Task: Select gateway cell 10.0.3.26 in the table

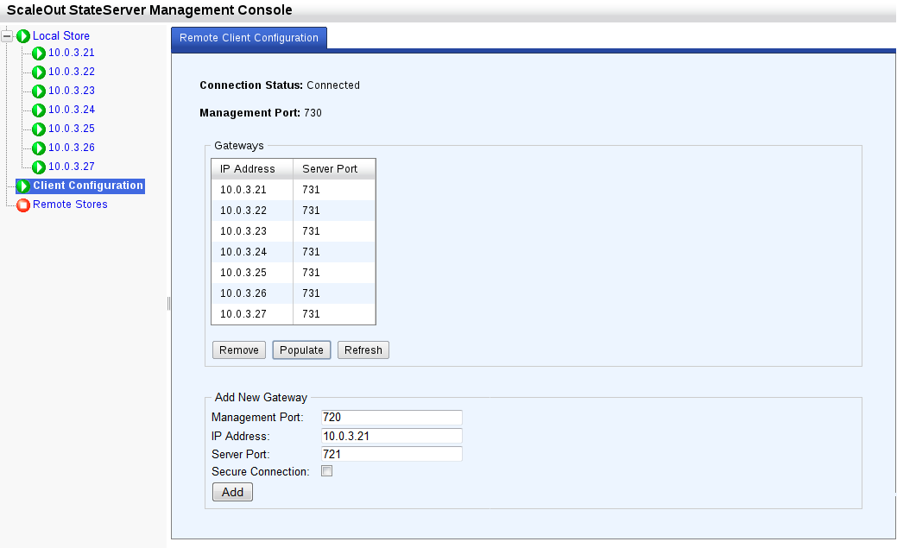Action: point(252,293)
